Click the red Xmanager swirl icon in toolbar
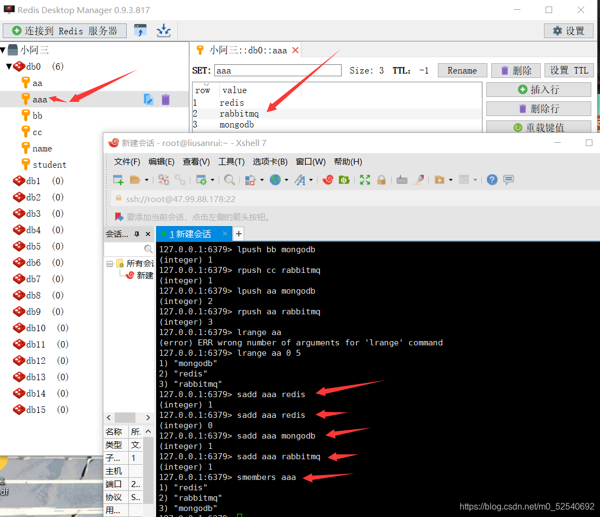This screenshot has width=600, height=517. coord(328,179)
